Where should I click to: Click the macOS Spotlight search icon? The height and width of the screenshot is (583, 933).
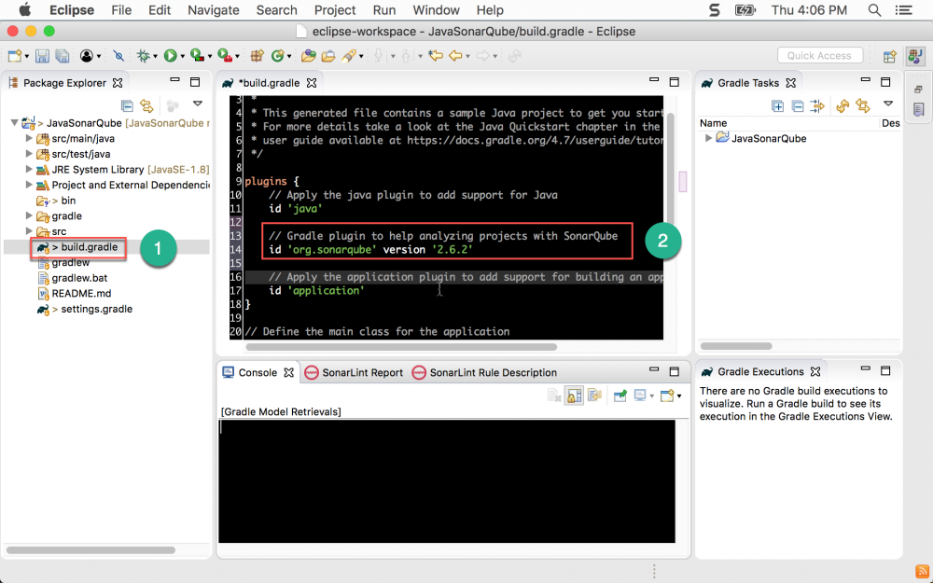click(x=874, y=10)
